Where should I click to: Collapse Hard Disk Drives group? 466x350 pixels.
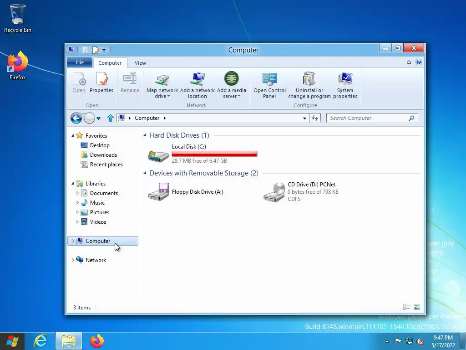[x=145, y=135]
